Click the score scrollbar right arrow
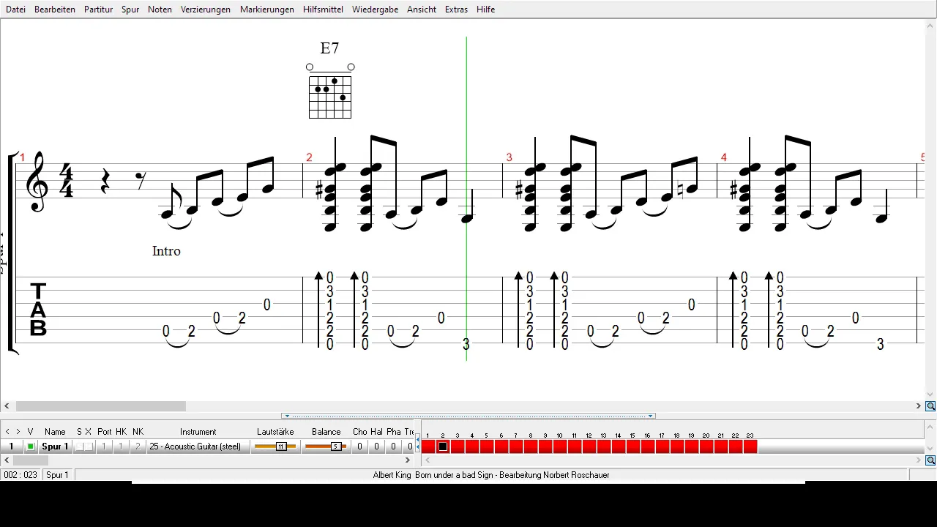This screenshot has height=527, width=937. click(918, 406)
